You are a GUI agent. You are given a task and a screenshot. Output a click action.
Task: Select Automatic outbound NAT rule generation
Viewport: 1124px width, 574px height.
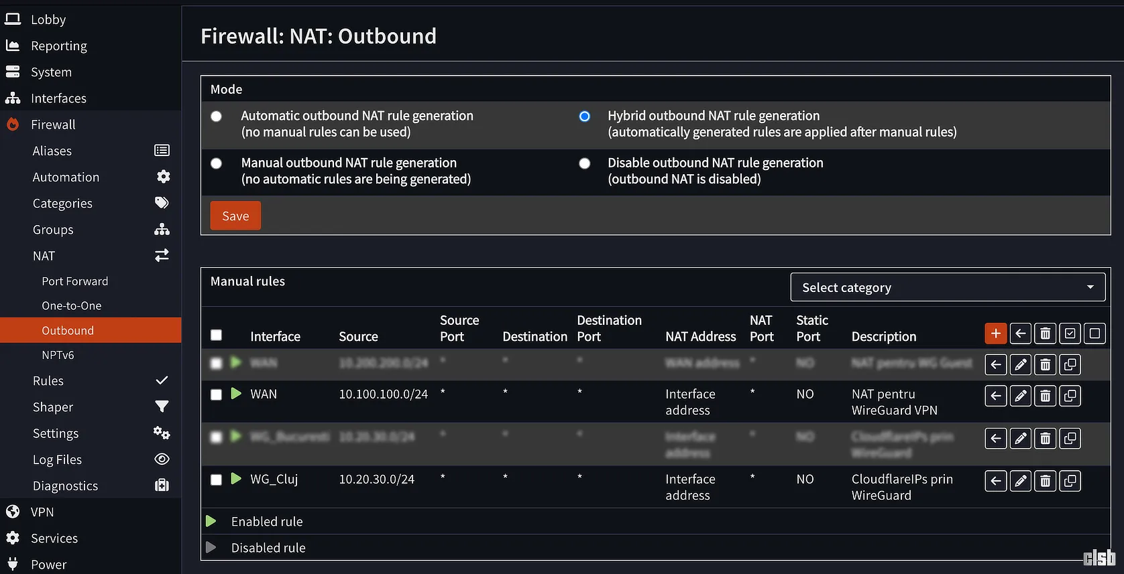pyautogui.click(x=216, y=117)
